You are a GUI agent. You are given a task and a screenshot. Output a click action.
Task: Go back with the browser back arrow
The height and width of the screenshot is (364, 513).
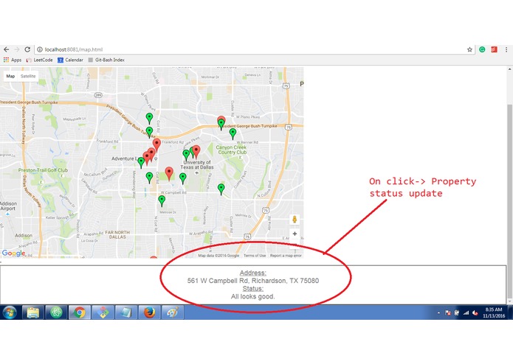(6, 49)
